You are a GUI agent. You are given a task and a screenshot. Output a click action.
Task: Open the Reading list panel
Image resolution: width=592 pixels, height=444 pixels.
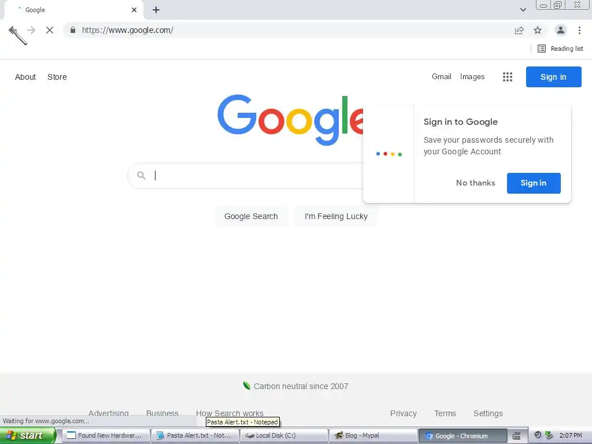pos(560,49)
